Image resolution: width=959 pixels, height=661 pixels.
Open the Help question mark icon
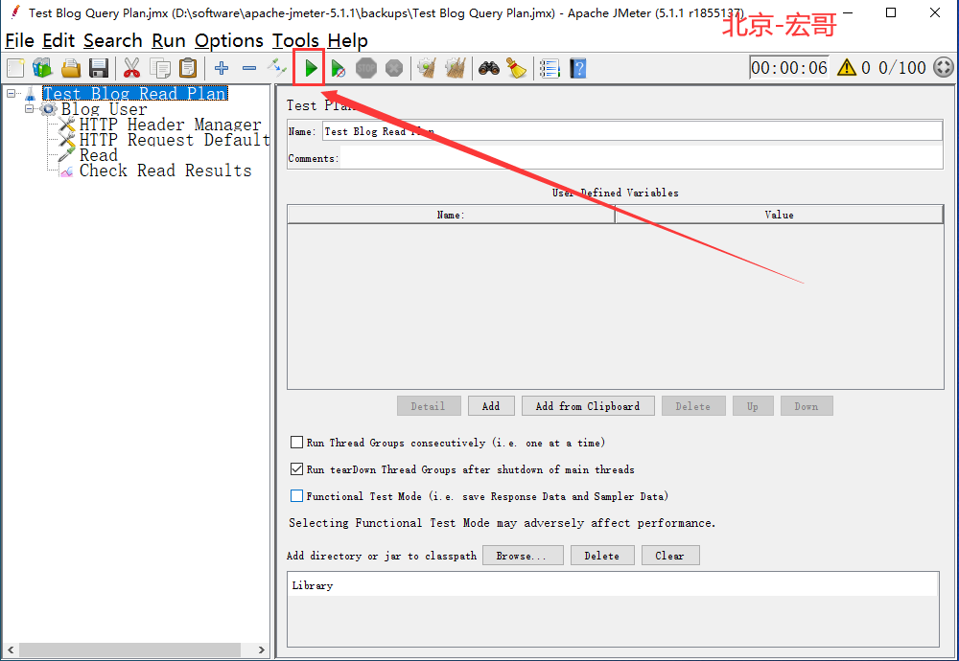(578, 68)
